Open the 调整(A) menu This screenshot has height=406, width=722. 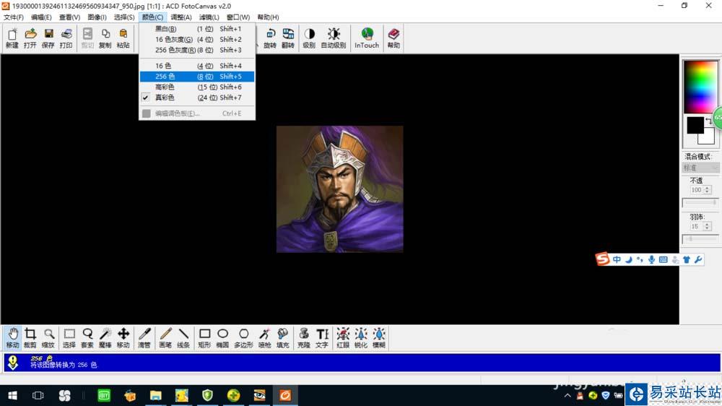pos(181,17)
